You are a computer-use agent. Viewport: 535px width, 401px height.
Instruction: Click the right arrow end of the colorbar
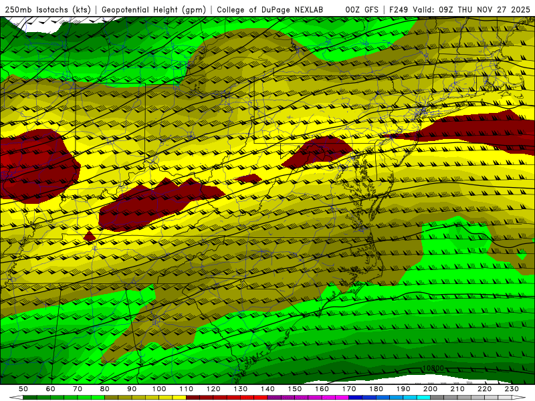519,398
